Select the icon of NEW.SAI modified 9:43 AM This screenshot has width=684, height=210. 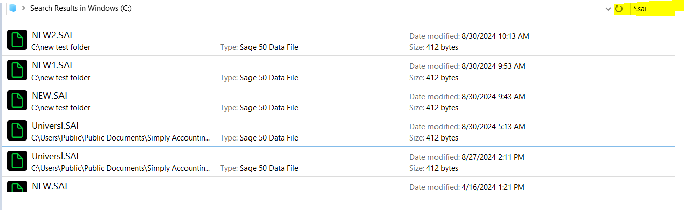pos(17,101)
